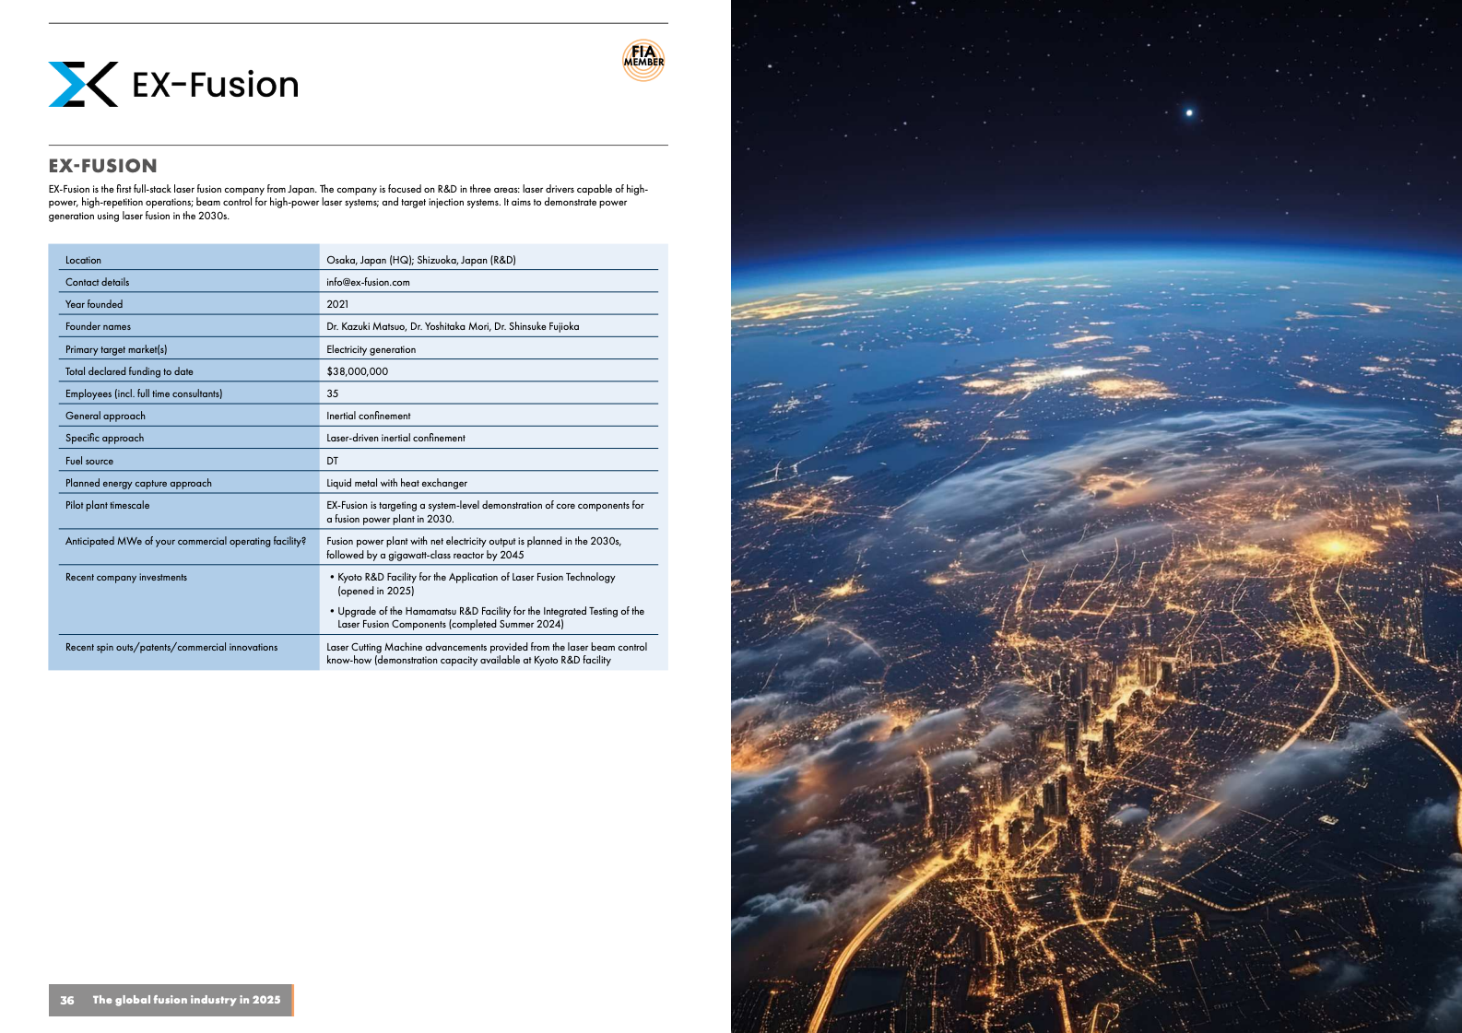Click the footer title 'The global fusion industry in 2025'
The width and height of the screenshot is (1462, 1033).
(186, 1000)
